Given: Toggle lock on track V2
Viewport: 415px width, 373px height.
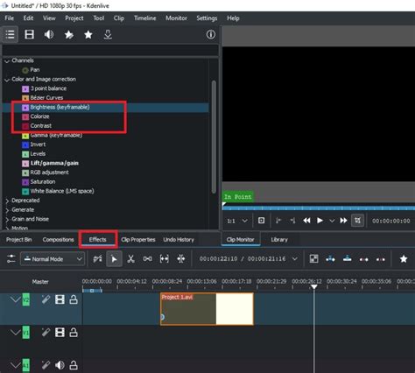Looking at the screenshot, I should pos(74,299).
